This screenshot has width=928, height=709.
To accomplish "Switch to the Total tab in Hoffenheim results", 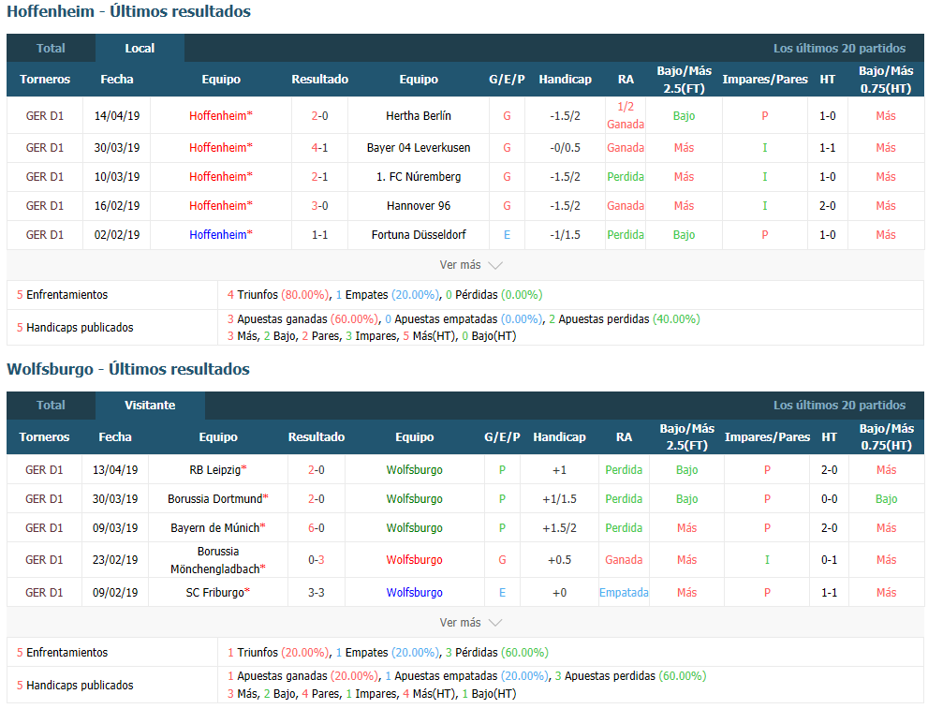I will click(51, 49).
